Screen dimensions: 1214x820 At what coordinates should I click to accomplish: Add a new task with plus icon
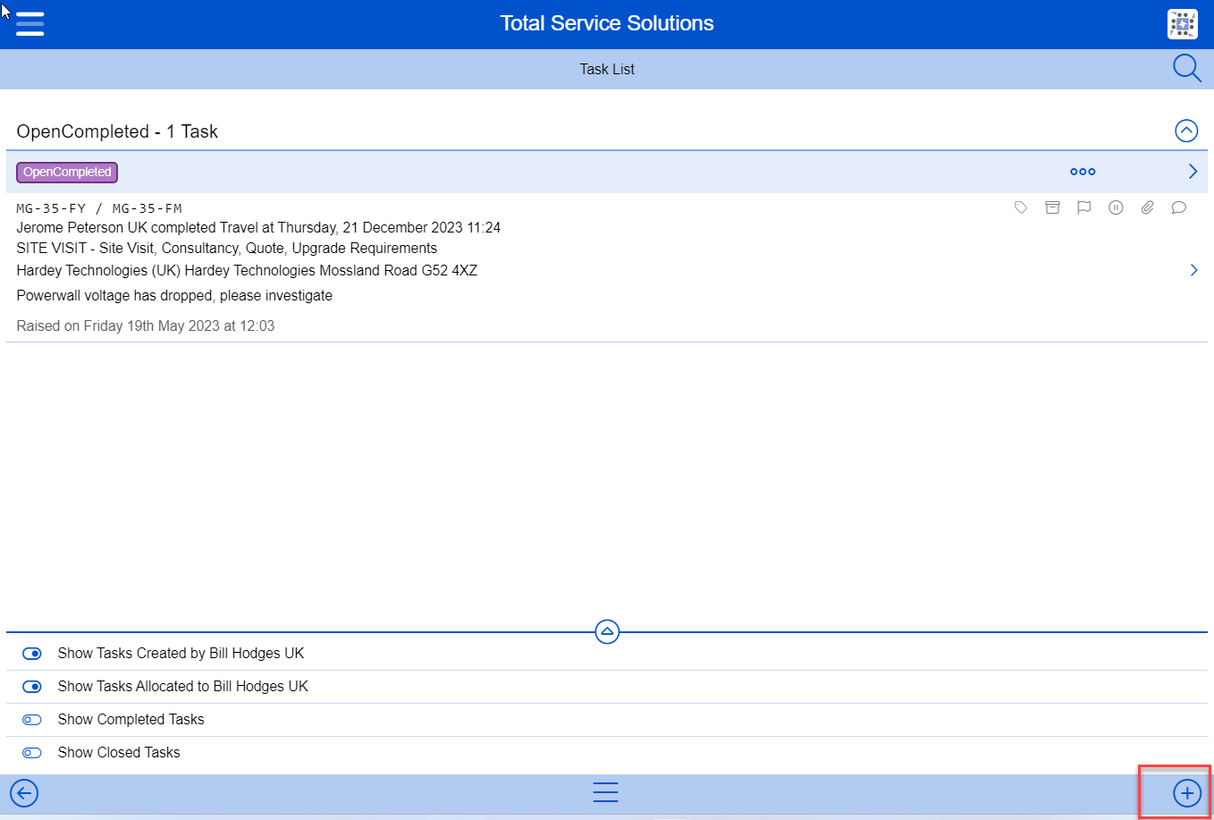click(x=1187, y=793)
